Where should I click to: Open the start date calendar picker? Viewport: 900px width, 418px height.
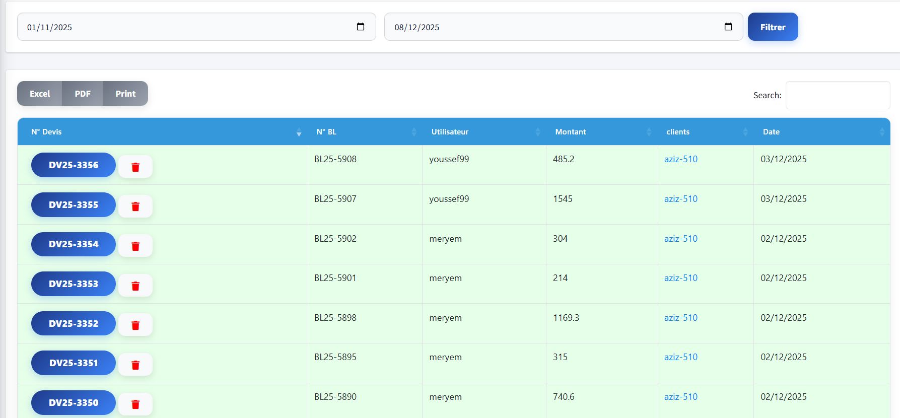tap(361, 27)
